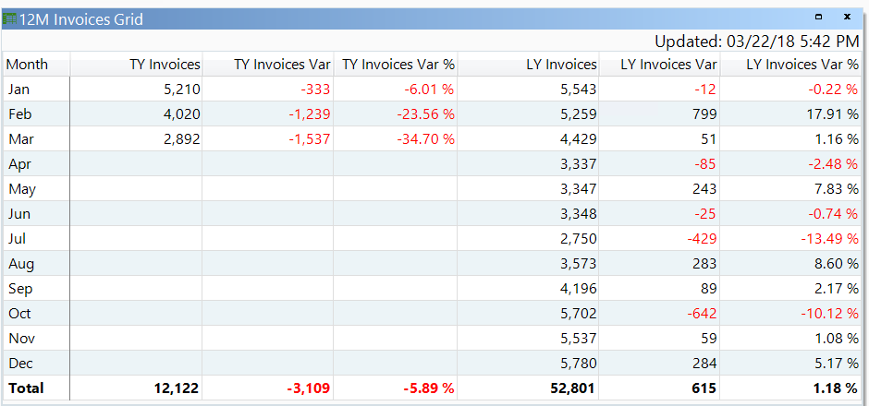869x406 pixels.
Task: Close the 12M Invoices Grid window
Action: pos(847,17)
